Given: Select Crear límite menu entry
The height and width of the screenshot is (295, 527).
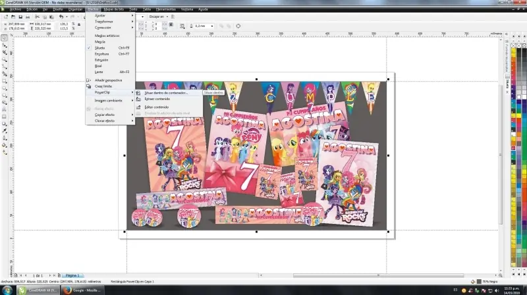Looking at the screenshot, I should click(x=110, y=86).
